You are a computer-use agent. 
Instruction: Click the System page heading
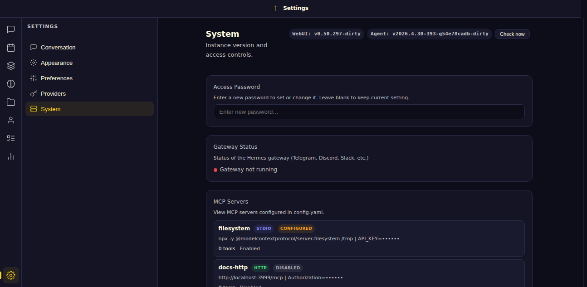pyautogui.click(x=222, y=34)
